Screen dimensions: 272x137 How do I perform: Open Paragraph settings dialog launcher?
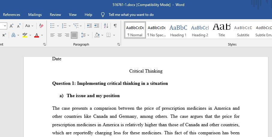pyautogui.click(x=119, y=44)
